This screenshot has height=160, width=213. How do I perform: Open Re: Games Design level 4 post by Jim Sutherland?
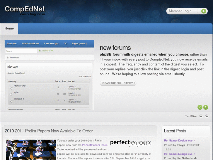tap(180, 154)
